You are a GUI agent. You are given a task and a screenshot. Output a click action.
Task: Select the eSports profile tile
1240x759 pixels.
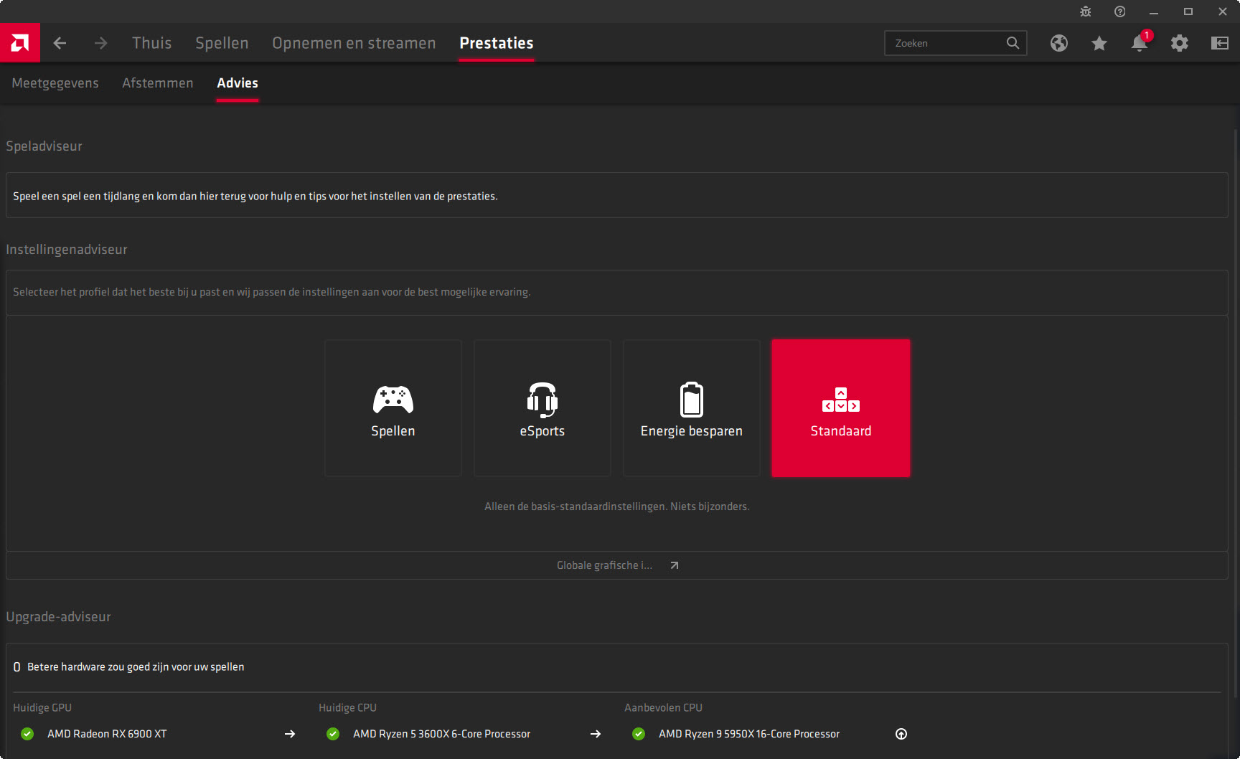[x=542, y=407]
